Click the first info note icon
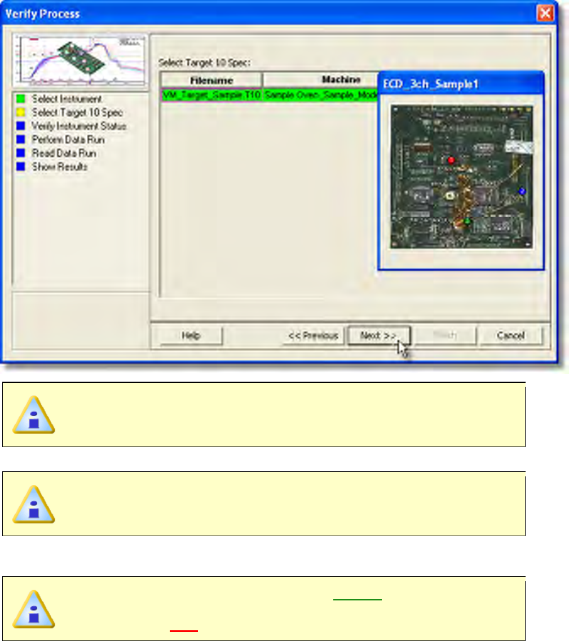 point(33,415)
